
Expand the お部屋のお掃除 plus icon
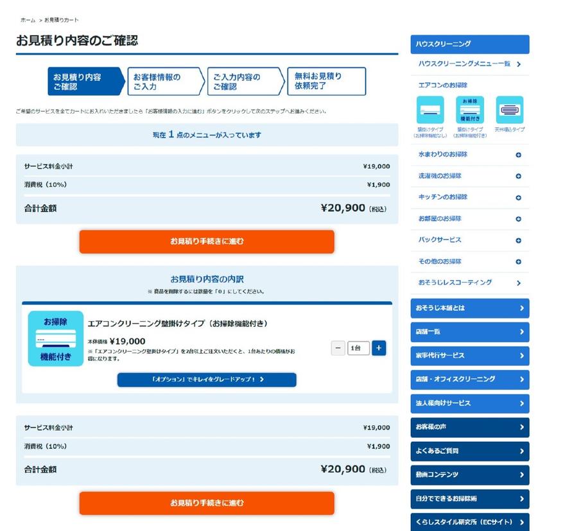(519, 219)
